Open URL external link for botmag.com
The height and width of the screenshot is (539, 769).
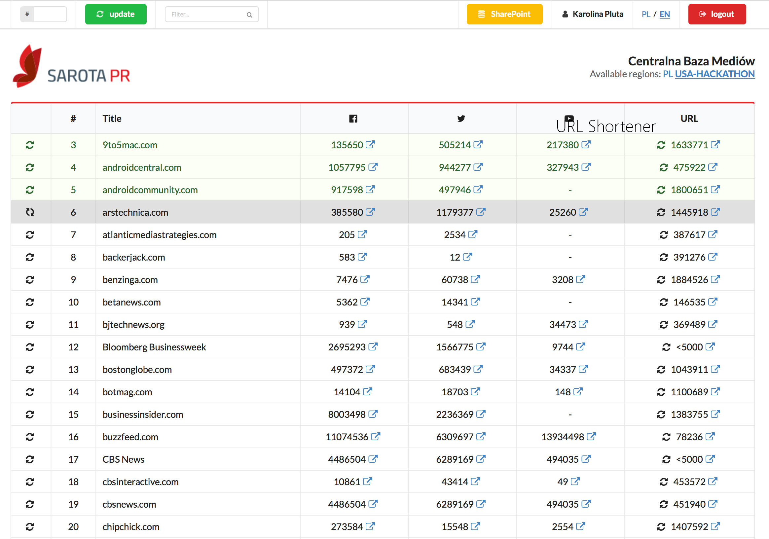point(715,392)
